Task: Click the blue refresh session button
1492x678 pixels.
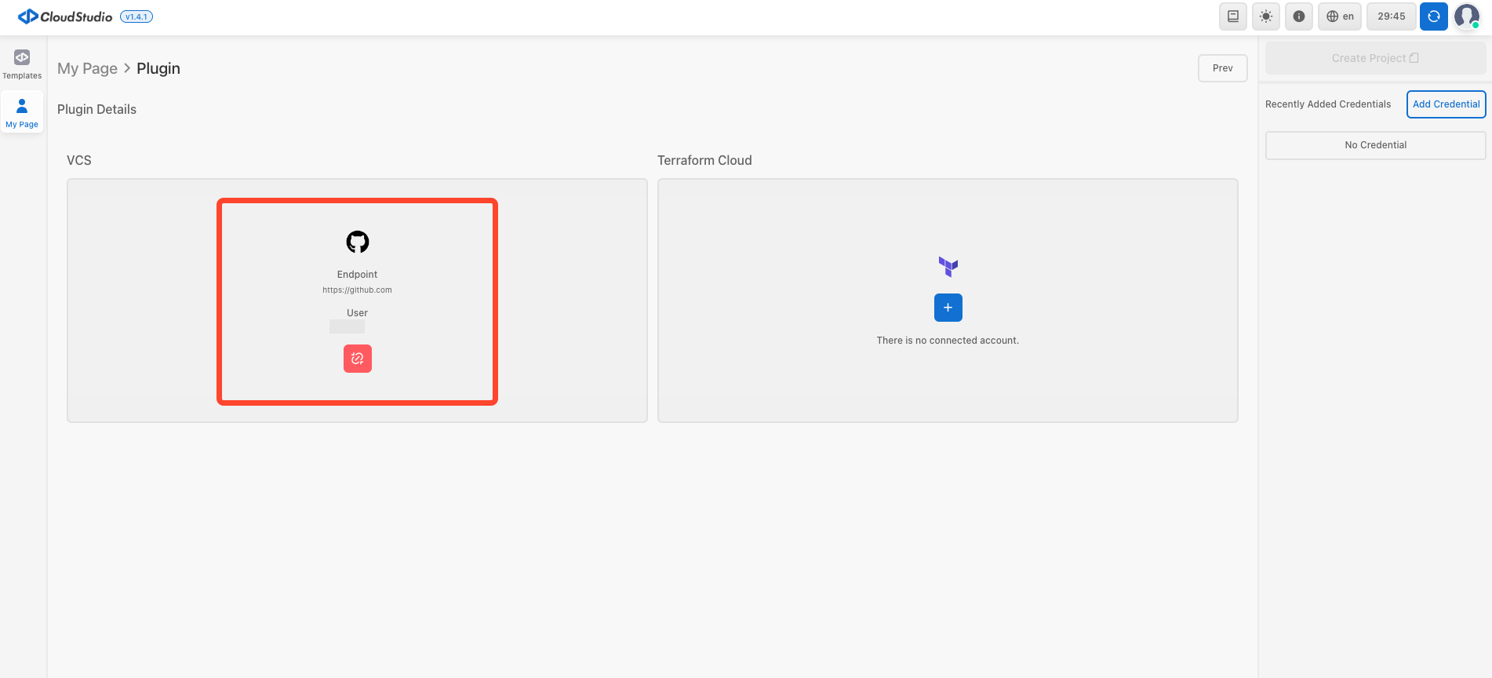Action: point(1434,16)
